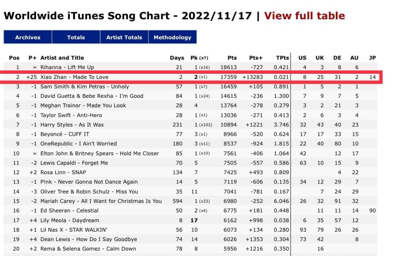This screenshot has height=256, width=402.
Task: Click the TPts column header
Action: (x=283, y=58)
